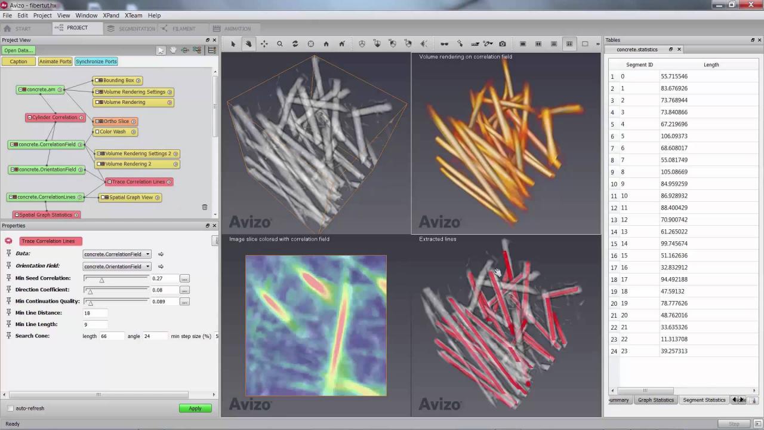Click the arrow icon next to Orientation Field dropdown
The height and width of the screenshot is (430, 764).
[x=161, y=266]
